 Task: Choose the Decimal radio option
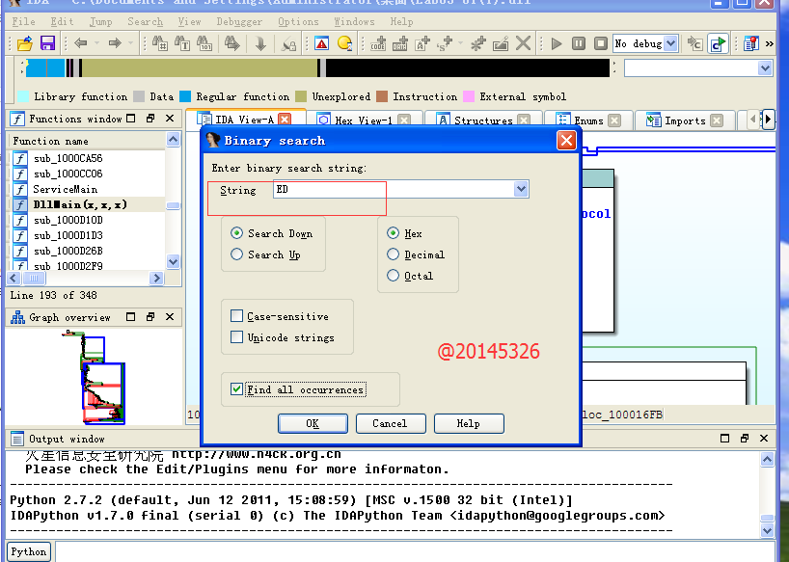(393, 254)
